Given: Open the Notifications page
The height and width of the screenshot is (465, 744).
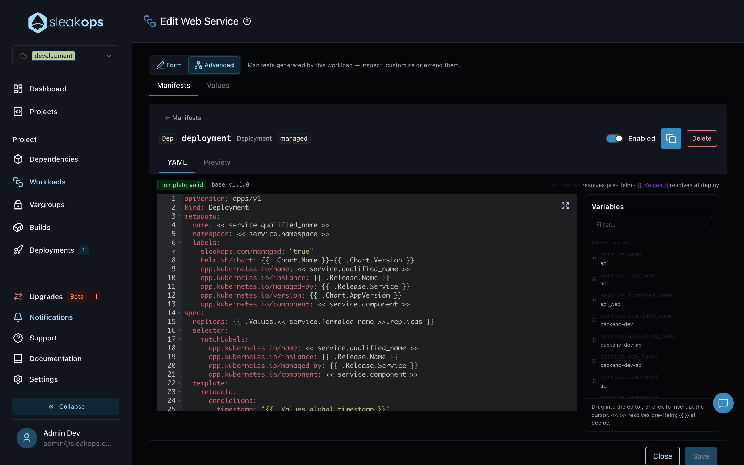Looking at the screenshot, I should click(x=51, y=317).
